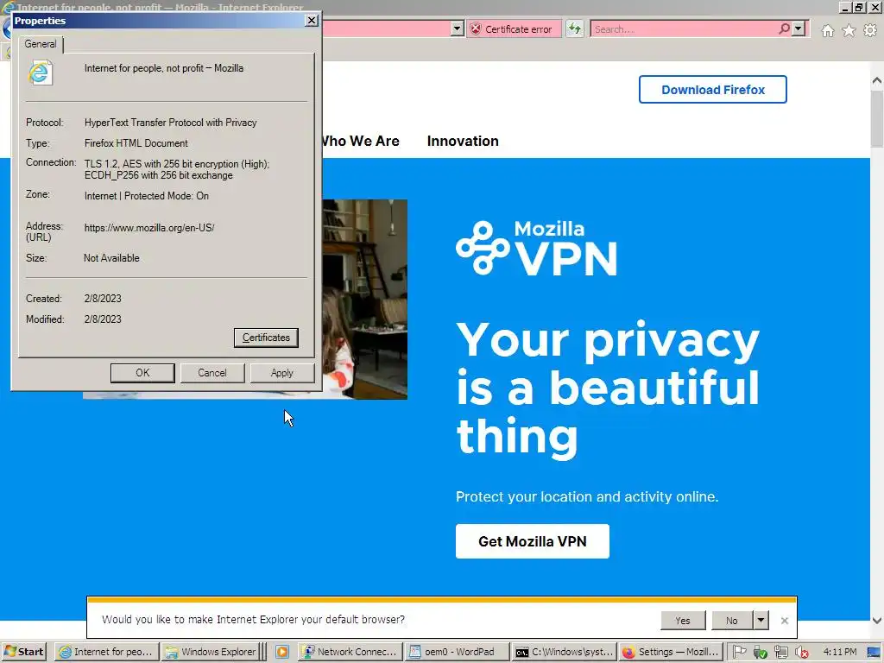The height and width of the screenshot is (663, 884).
Task: Expand the address bar dropdown arrow
Action: click(458, 28)
